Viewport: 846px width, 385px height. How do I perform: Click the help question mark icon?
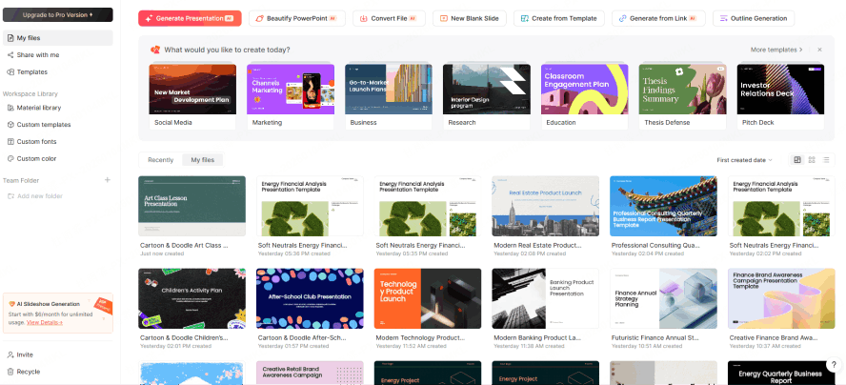(x=832, y=365)
